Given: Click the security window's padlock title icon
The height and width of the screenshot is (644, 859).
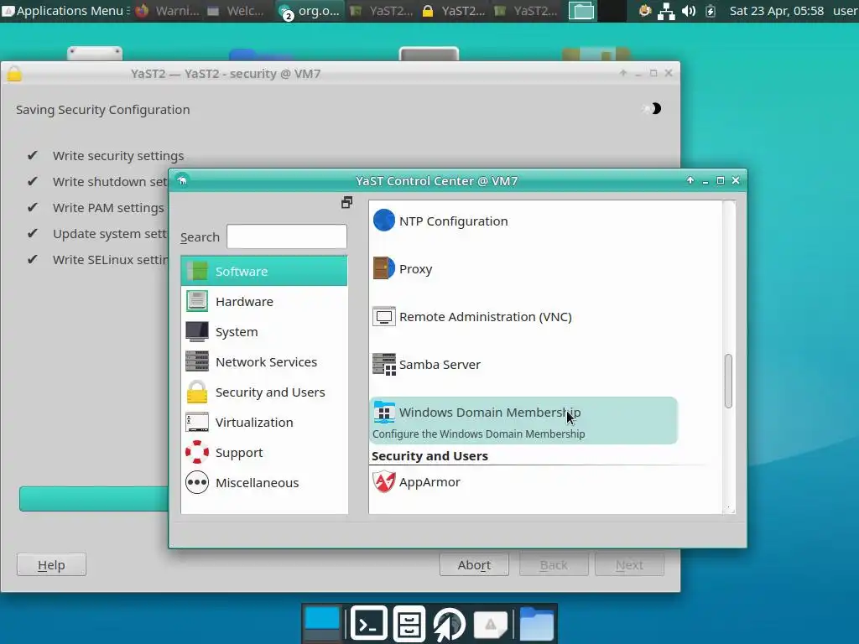Looking at the screenshot, I should coord(14,74).
